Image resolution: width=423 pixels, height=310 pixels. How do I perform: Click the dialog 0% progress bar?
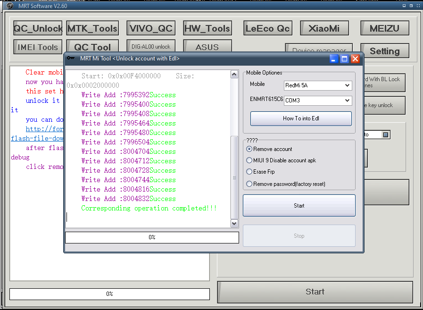tap(152, 237)
